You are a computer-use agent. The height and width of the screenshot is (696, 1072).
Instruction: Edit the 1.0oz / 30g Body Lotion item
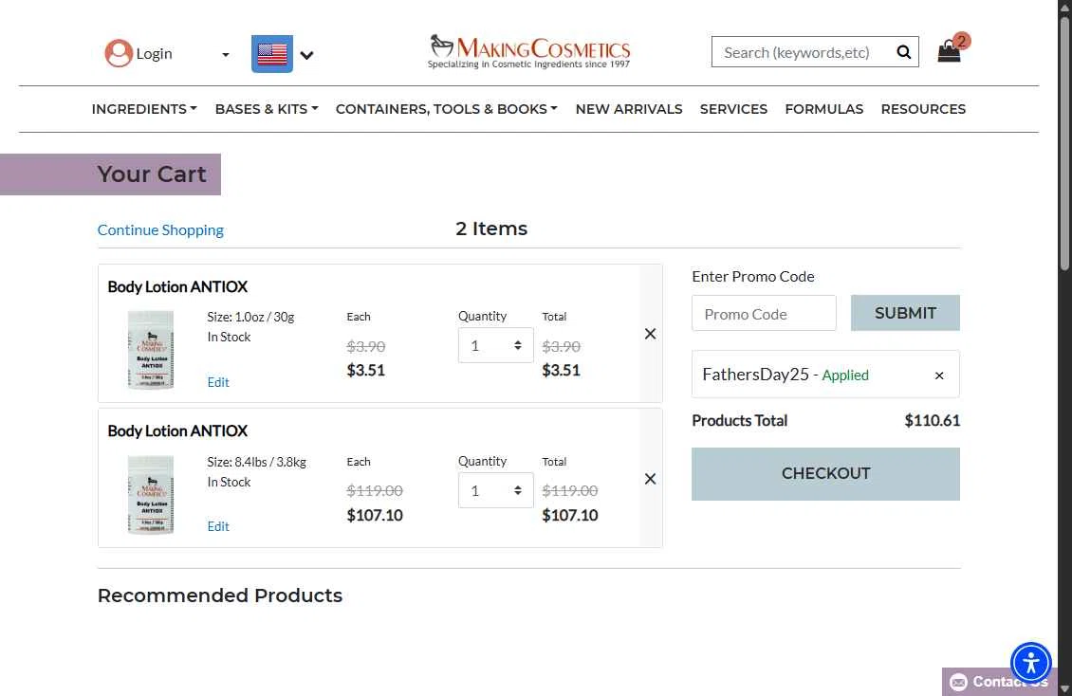(218, 382)
